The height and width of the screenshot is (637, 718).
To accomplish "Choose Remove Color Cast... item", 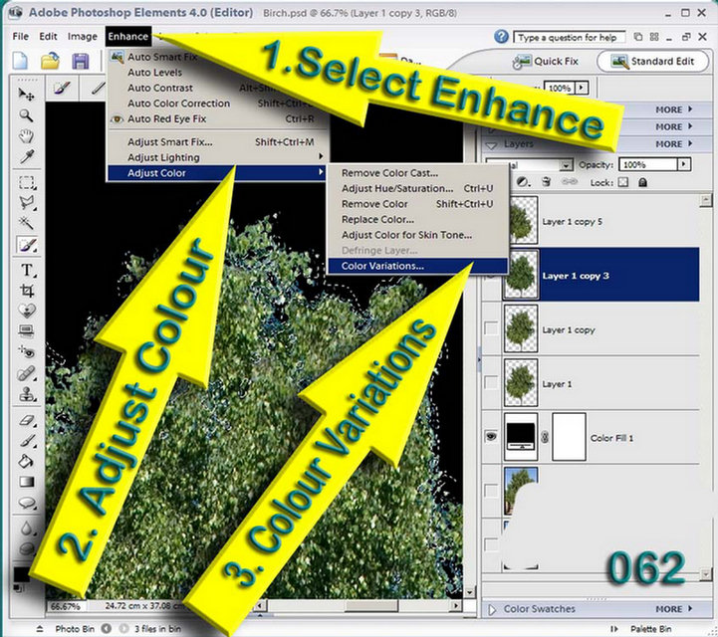I will point(418,173).
